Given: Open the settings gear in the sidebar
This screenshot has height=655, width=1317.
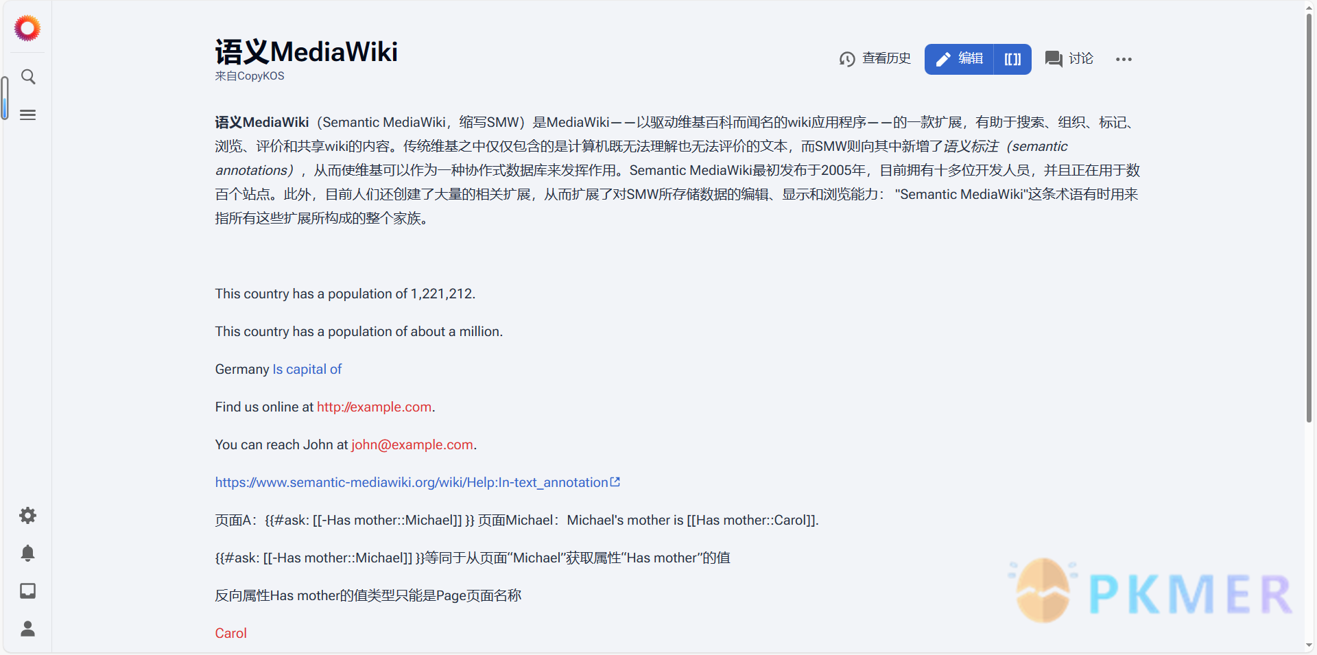Looking at the screenshot, I should tap(28, 515).
